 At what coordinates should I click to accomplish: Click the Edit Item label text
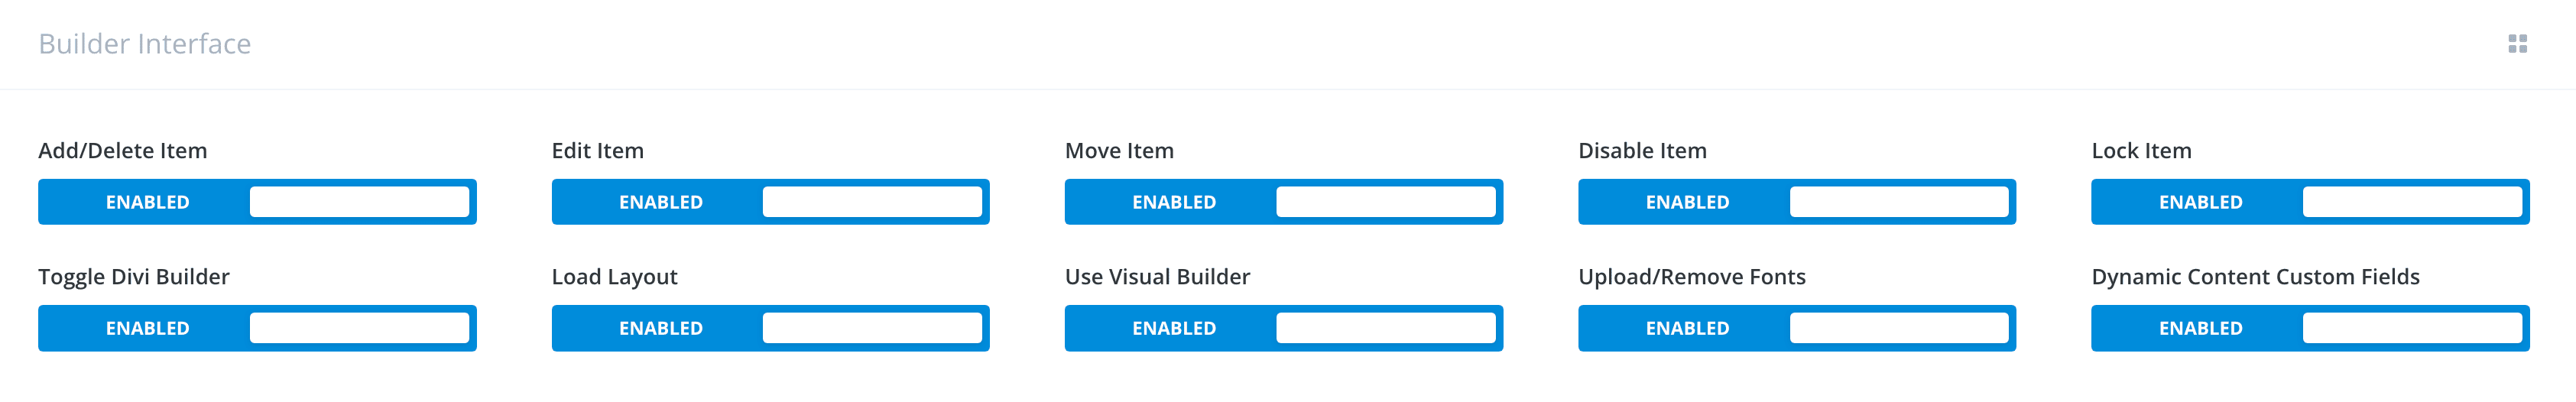point(598,151)
